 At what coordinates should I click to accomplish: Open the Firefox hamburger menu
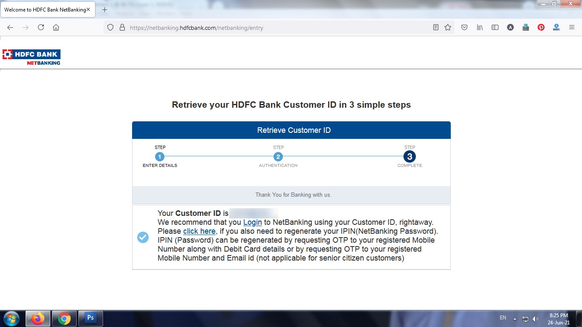click(572, 27)
